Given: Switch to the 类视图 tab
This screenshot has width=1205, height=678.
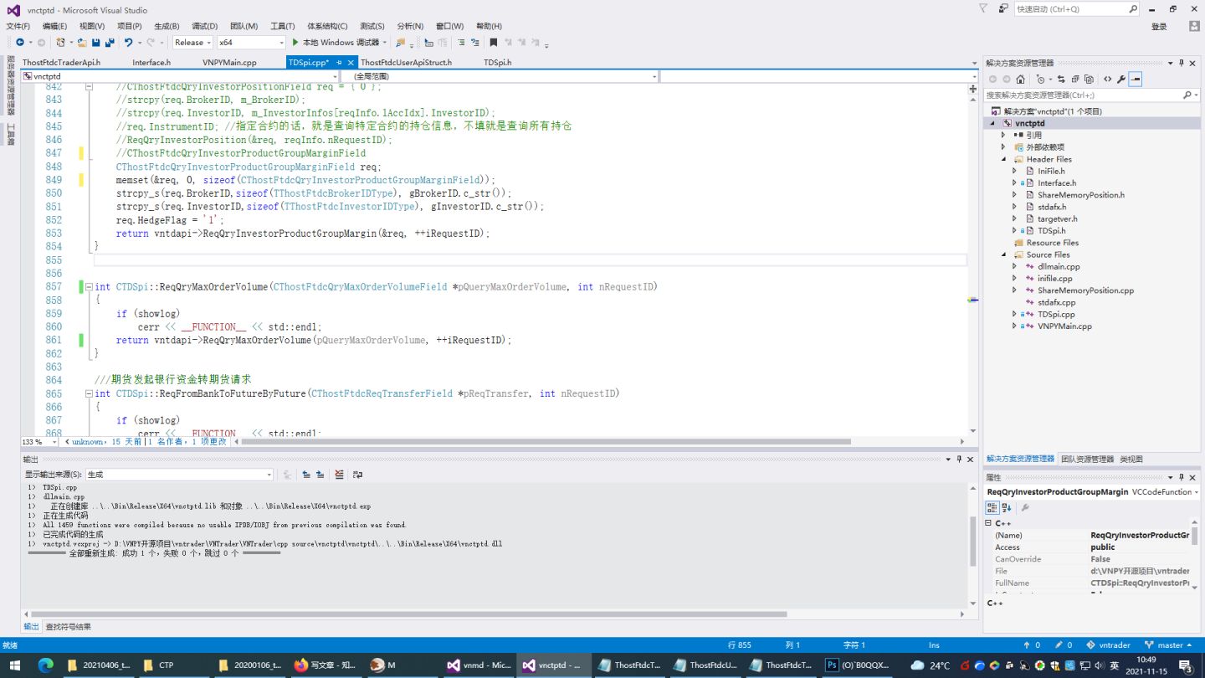Looking at the screenshot, I should point(1131,459).
